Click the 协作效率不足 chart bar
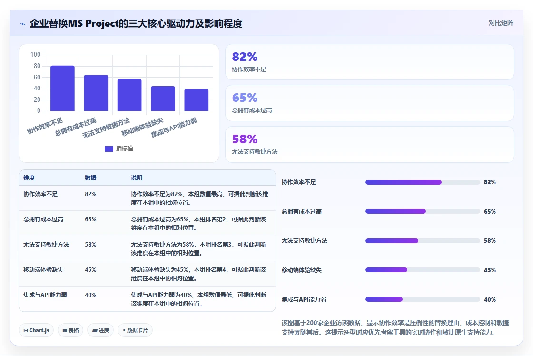 (x=62, y=89)
